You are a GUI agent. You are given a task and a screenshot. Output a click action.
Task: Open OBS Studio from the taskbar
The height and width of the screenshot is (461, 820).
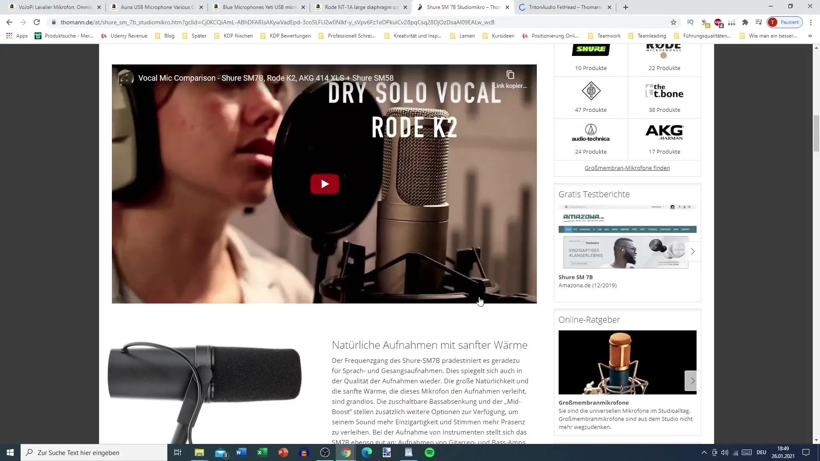point(325,452)
